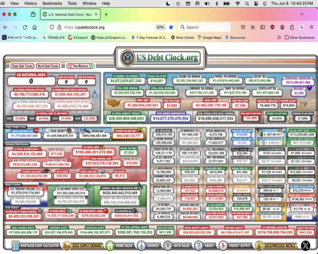Click the browser reload icon
This screenshot has height=254, width=318.
coord(25,28)
